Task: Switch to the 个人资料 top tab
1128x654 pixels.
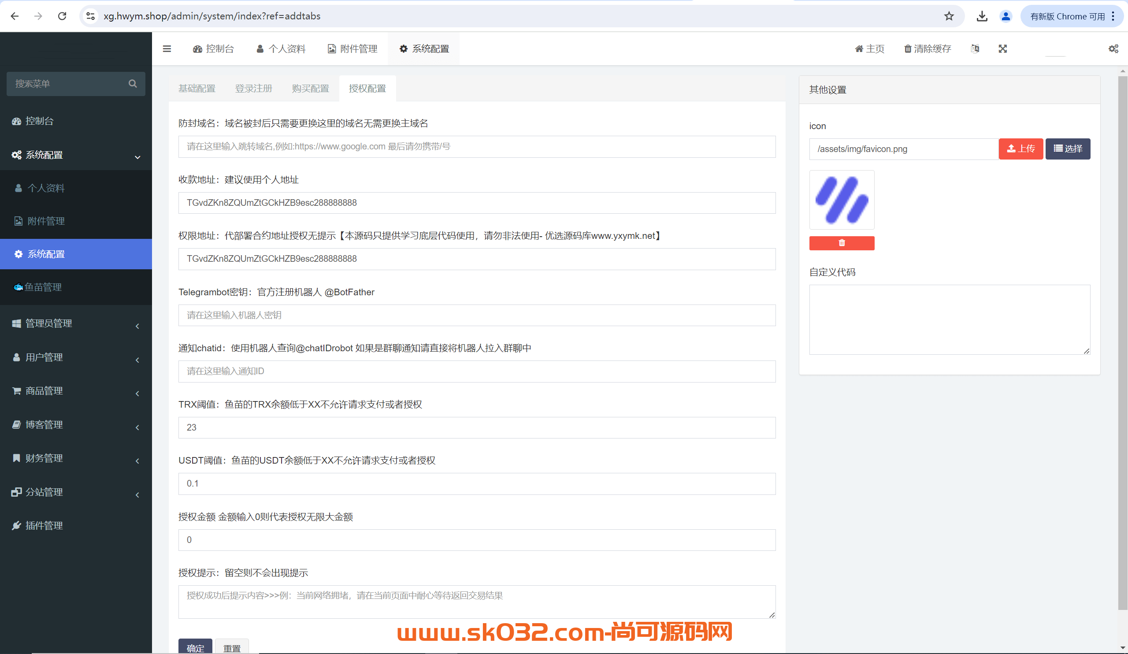Action: (281, 49)
